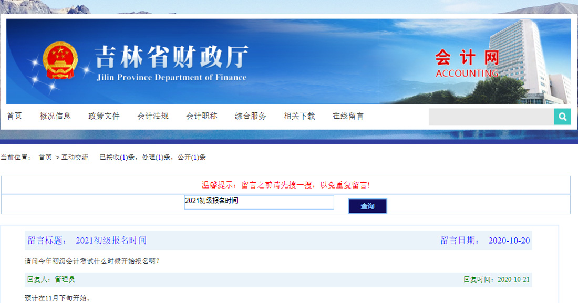Open the 政策文件 menu item

pyautogui.click(x=104, y=116)
